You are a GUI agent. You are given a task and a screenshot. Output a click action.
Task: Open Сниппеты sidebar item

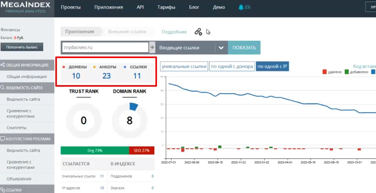coord(16,128)
